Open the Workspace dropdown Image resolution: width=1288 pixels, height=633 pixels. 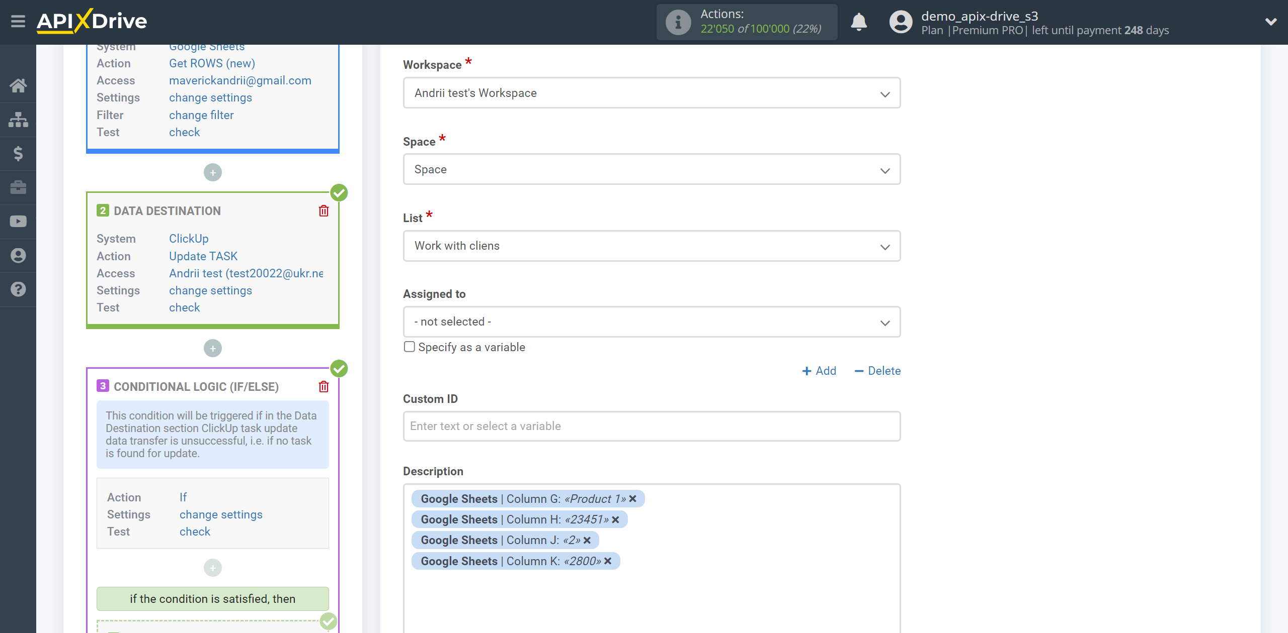652,93
